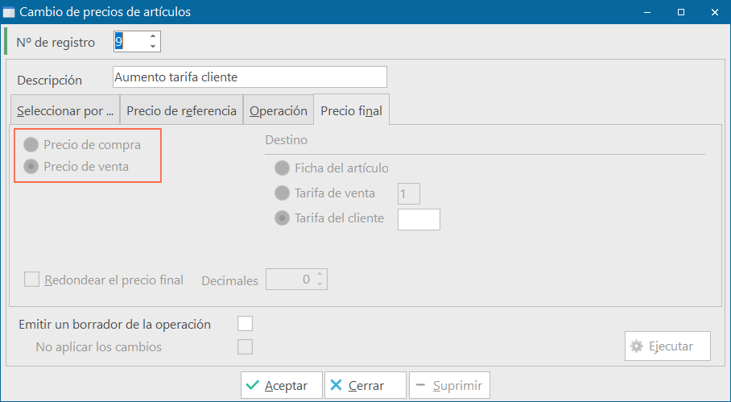Click the minus icon on Suprimir
This screenshot has width=731, height=402.
tap(420, 385)
